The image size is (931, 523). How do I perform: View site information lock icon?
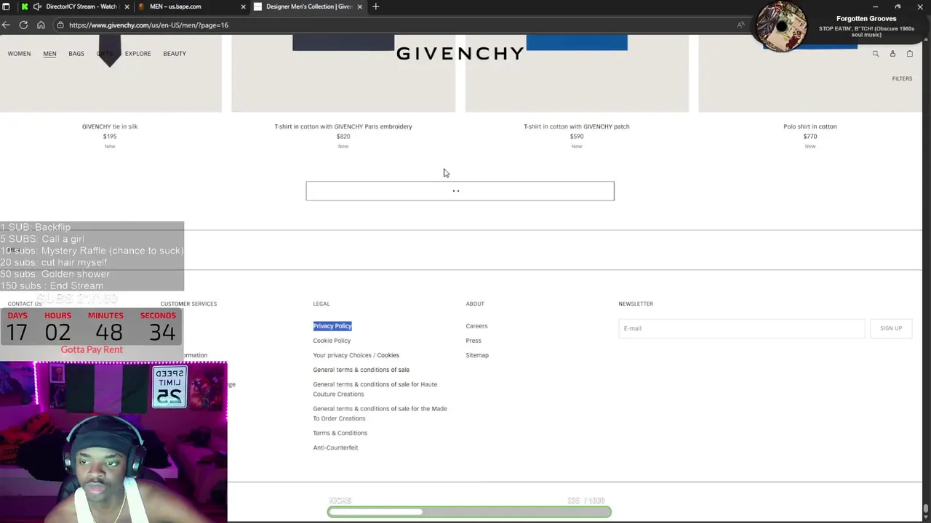[60, 25]
